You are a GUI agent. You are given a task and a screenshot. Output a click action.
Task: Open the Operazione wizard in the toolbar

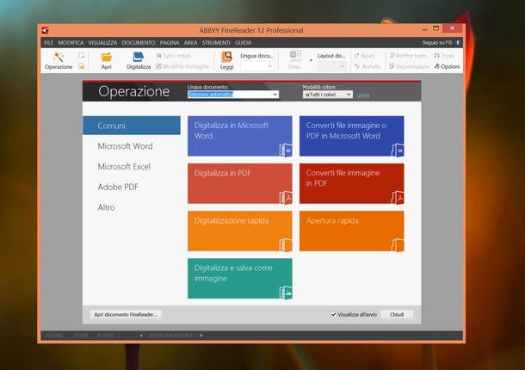[59, 60]
